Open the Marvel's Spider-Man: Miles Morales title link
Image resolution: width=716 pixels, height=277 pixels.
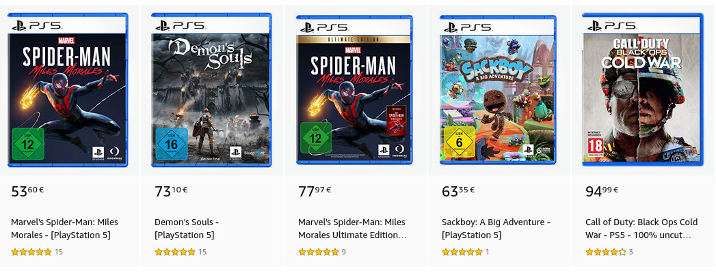click(x=65, y=229)
